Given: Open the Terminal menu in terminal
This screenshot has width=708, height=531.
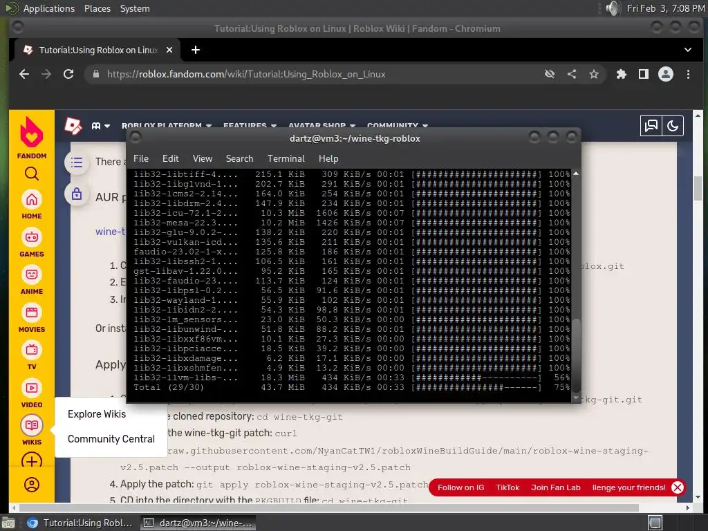Looking at the screenshot, I should pos(286,158).
